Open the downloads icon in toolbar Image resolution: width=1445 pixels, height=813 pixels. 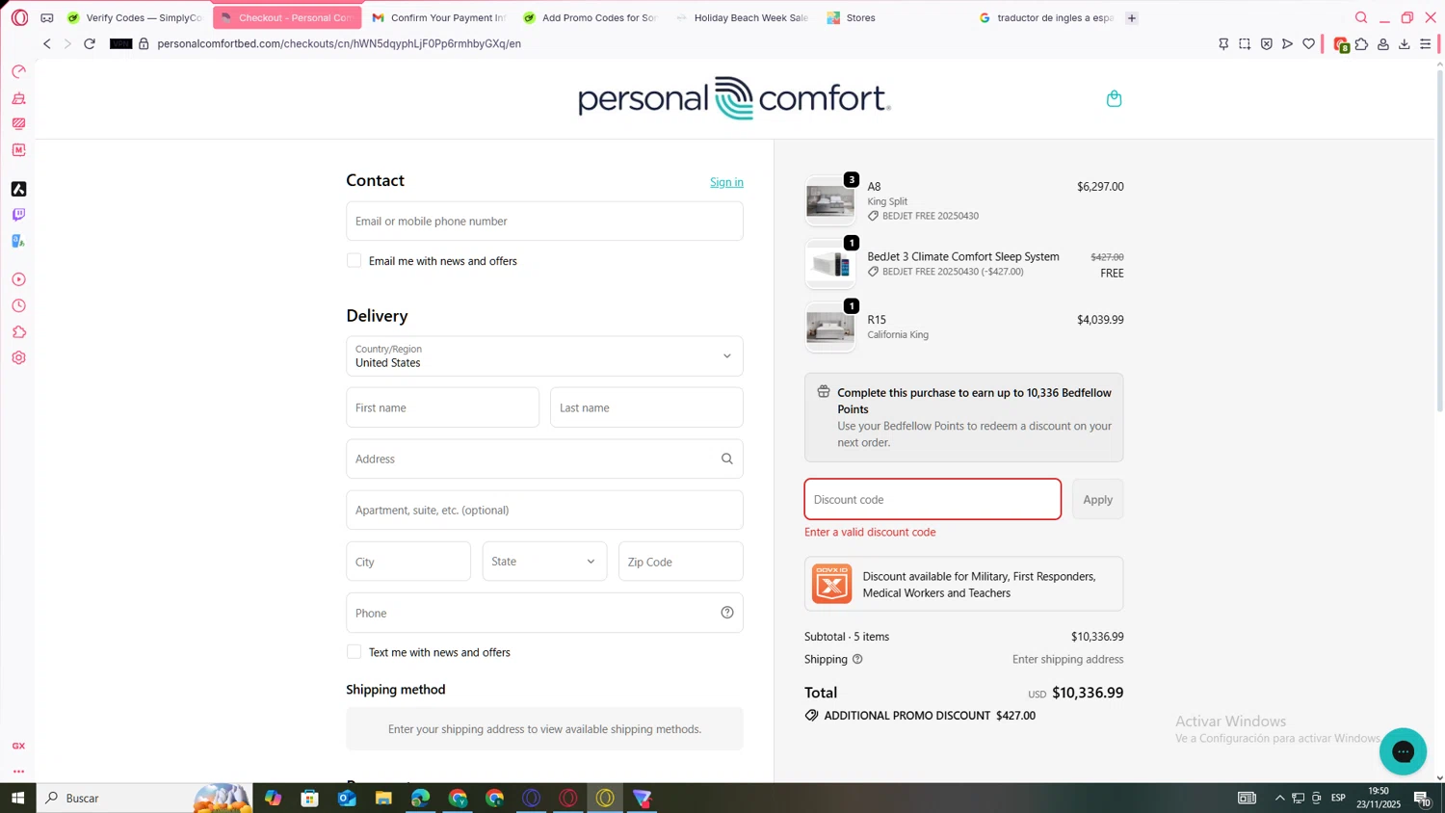[x=1405, y=43]
